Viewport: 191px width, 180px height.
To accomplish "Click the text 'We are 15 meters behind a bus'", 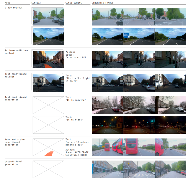I will 77,143.
